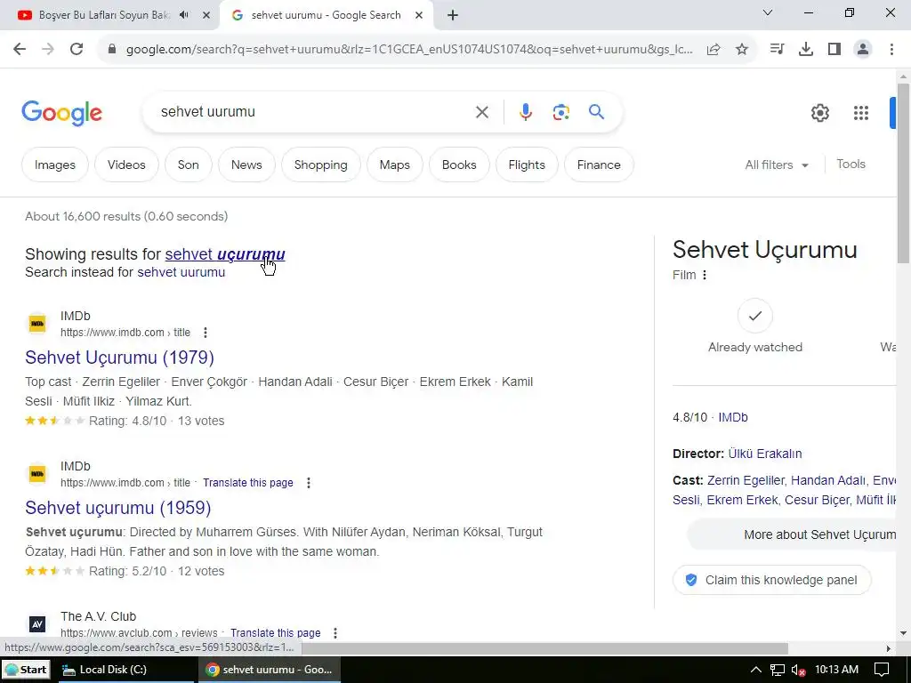Search by image with Google Lens
Image resolution: width=911 pixels, height=683 pixels.
tap(561, 112)
